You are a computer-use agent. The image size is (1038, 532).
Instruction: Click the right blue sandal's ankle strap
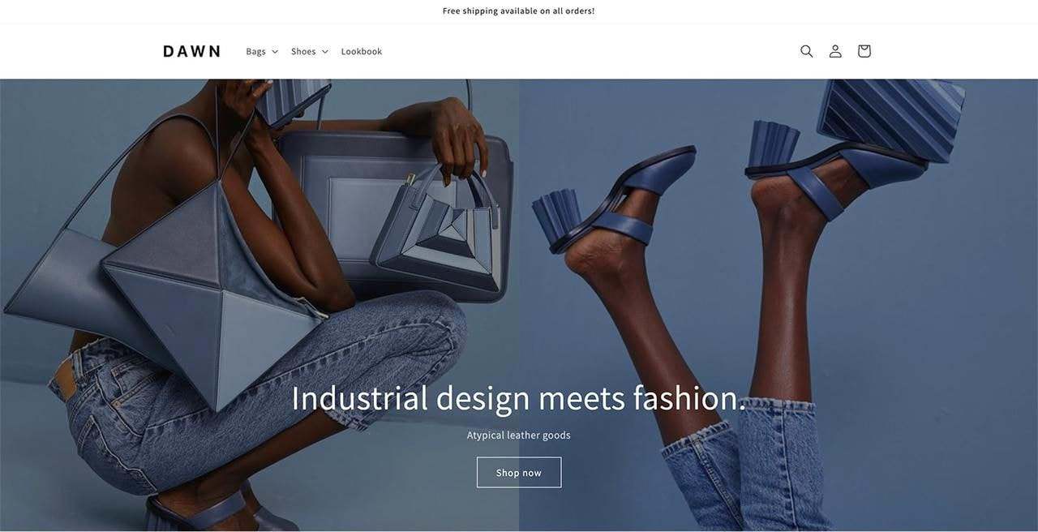point(815,191)
